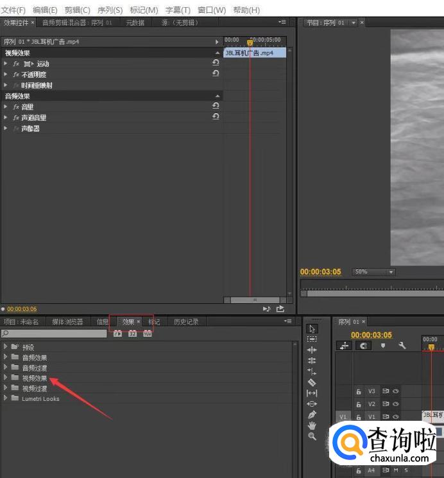Click the Selection arrow tool
The image size is (444, 478).
click(x=312, y=328)
